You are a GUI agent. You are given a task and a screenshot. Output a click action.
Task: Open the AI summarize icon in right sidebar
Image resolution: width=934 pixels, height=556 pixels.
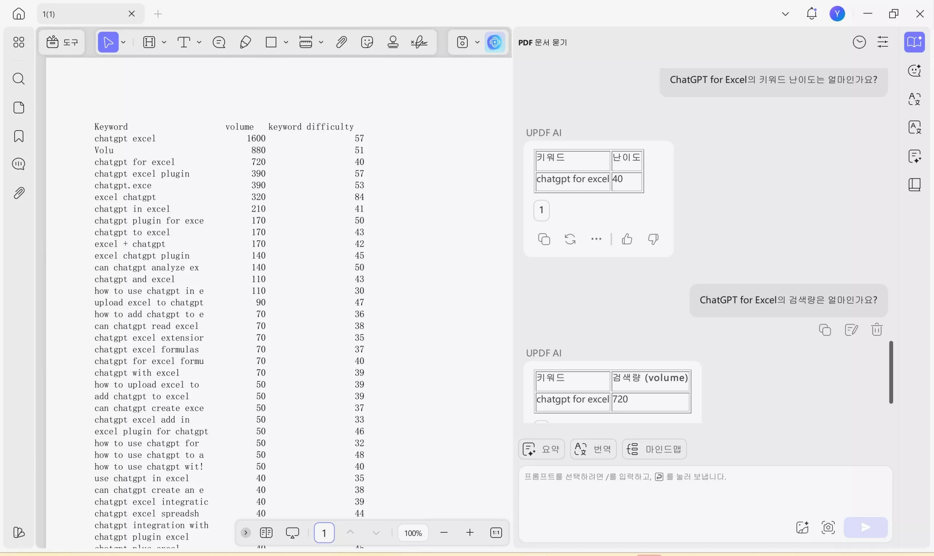pyautogui.click(x=915, y=156)
